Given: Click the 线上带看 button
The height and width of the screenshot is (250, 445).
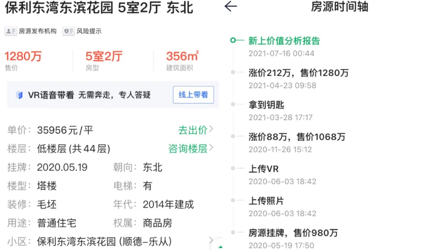Looking at the screenshot, I should click(x=193, y=95).
